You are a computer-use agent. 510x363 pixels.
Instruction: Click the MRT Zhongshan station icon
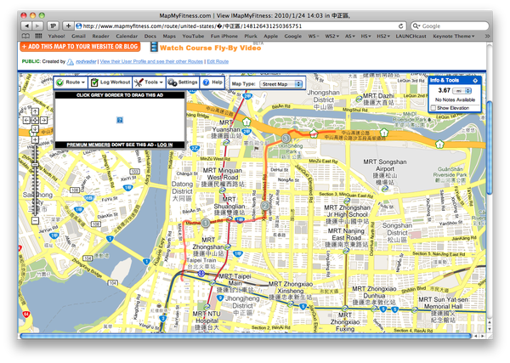(228, 247)
